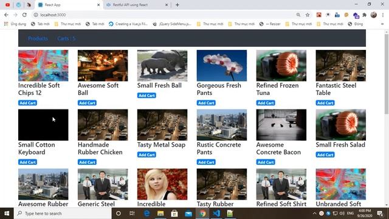Close the React App tab
Viewport: 389px width, 219px height.
pos(98,5)
